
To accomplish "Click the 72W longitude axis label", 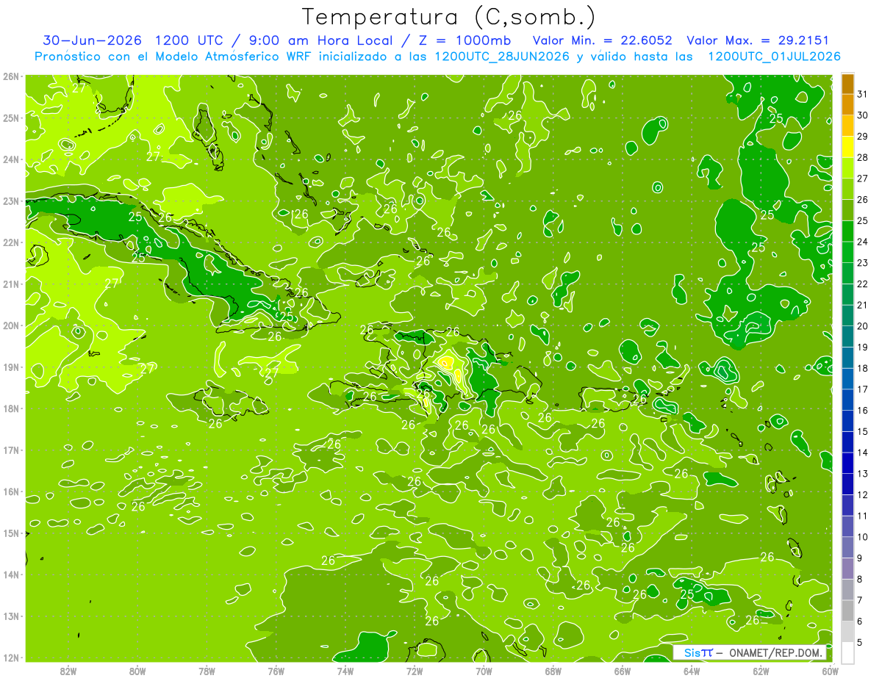I will (415, 671).
